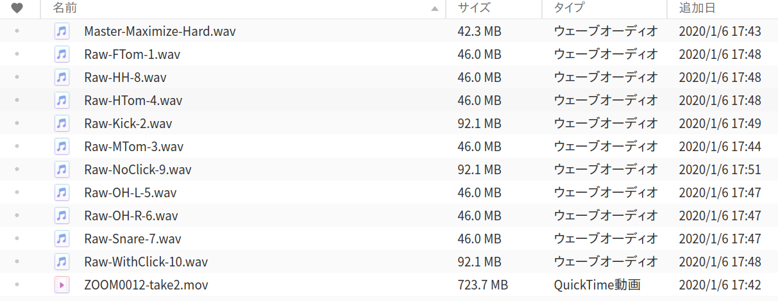Viewport: 778px width, 301px height.
Task: Click the 46.0 MB size of Raw-HTom-4.wav
Action: [x=479, y=101]
